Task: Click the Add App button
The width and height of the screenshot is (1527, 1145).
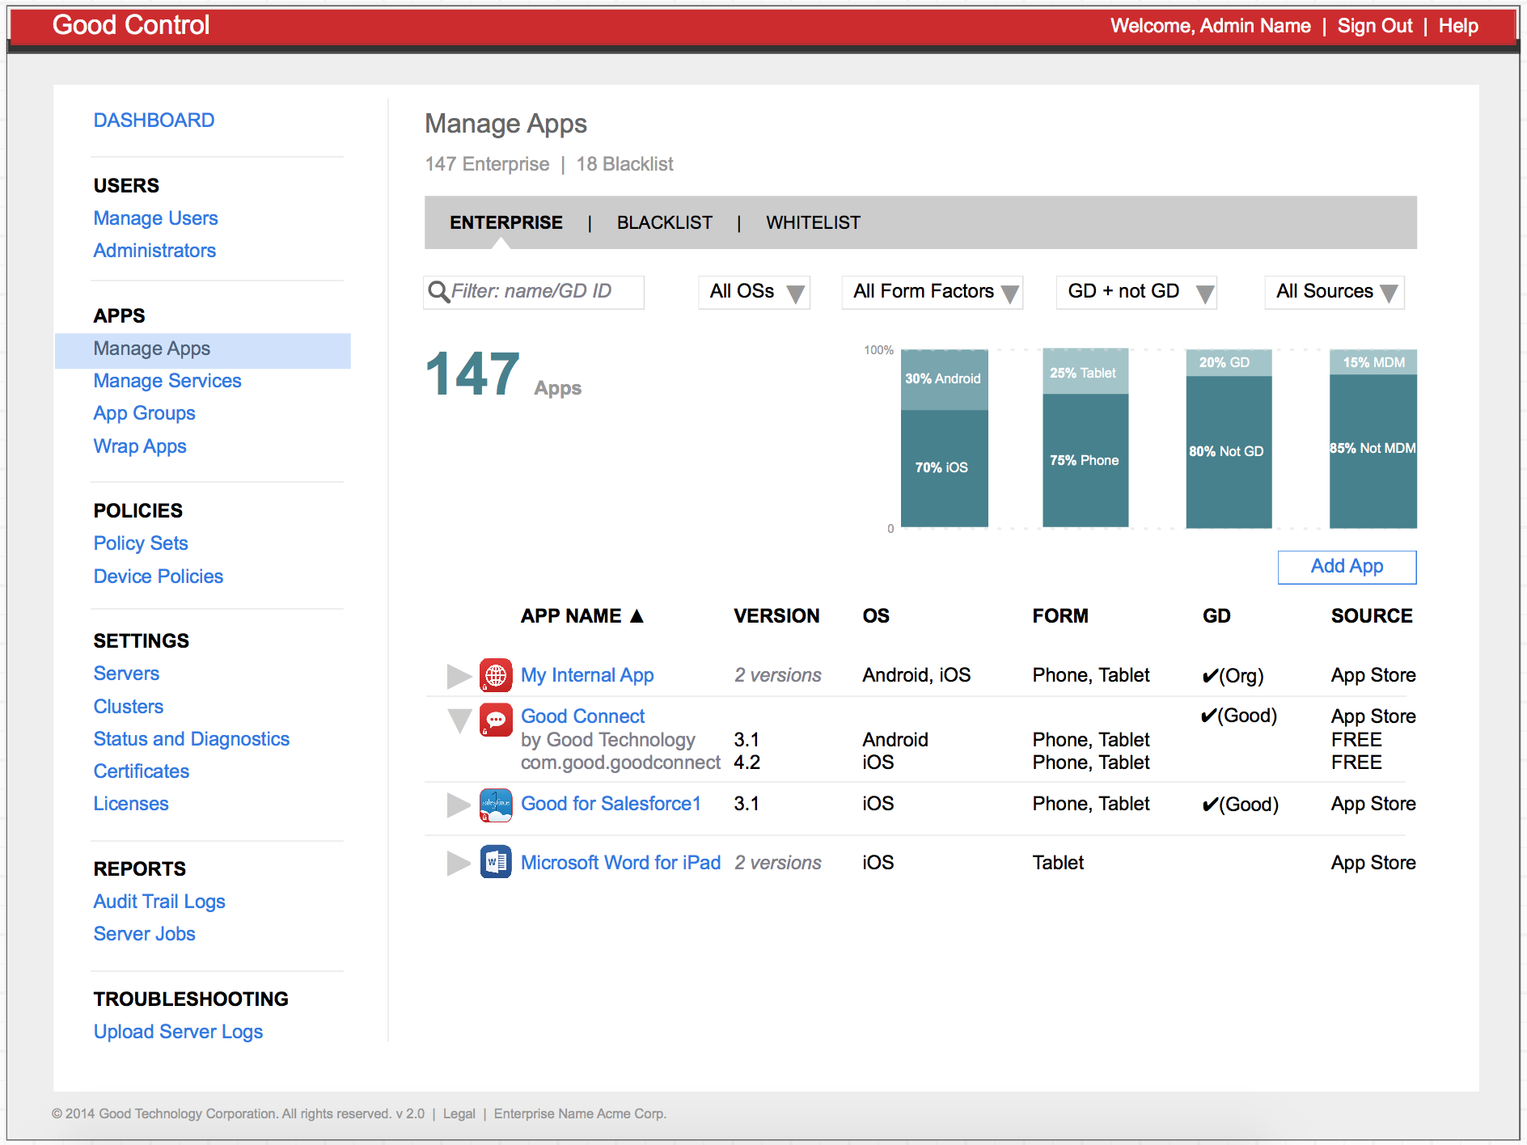Action: (x=1347, y=567)
